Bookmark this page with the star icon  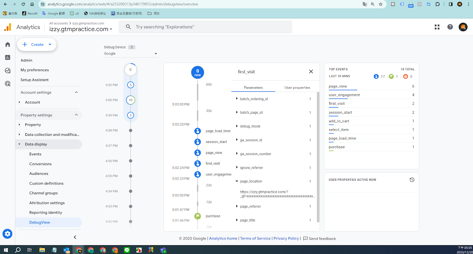[x=381, y=4]
